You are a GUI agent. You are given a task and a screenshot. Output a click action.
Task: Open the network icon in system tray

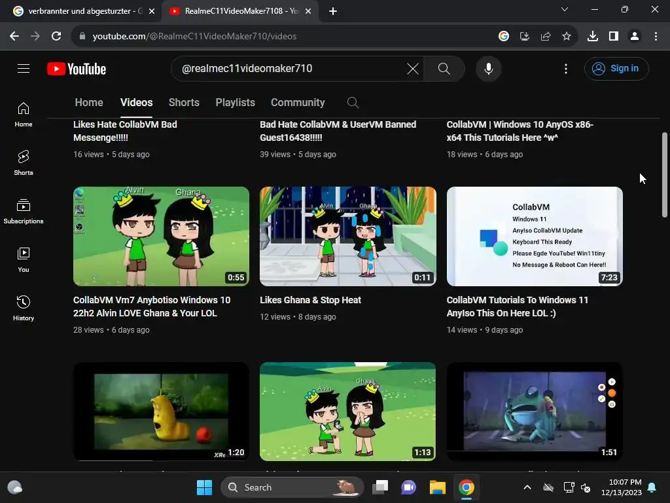569,487
